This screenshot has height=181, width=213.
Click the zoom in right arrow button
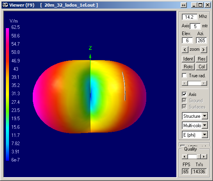pos(204,50)
